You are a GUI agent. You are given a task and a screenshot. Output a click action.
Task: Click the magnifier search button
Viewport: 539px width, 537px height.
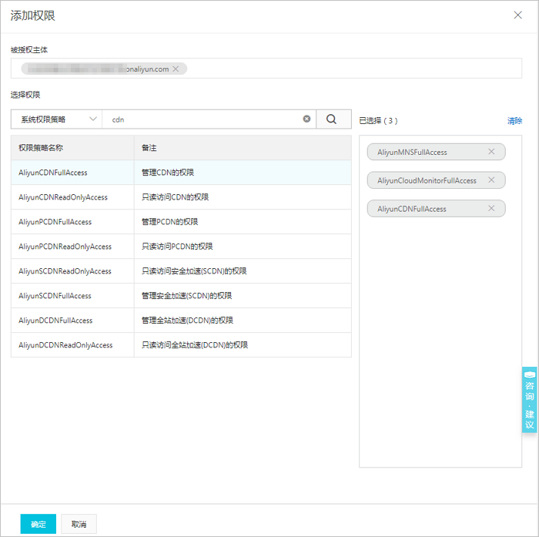pos(333,119)
